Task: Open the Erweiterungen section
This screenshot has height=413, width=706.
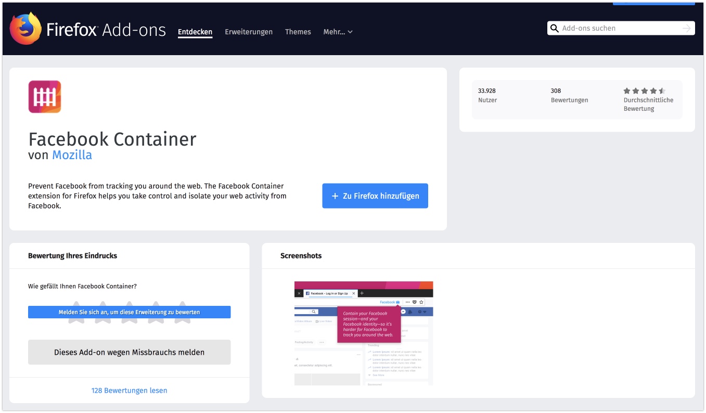Action: pyautogui.click(x=249, y=32)
